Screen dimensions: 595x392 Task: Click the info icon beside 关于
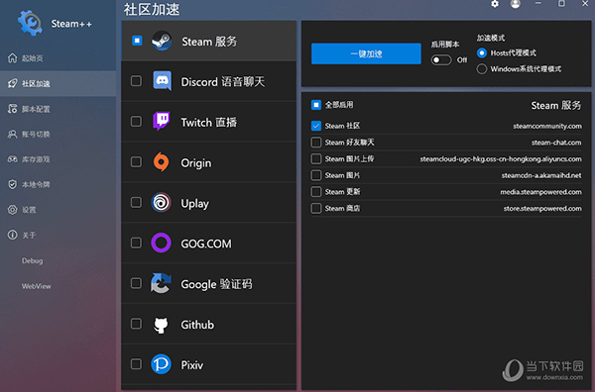(x=13, y=235)
